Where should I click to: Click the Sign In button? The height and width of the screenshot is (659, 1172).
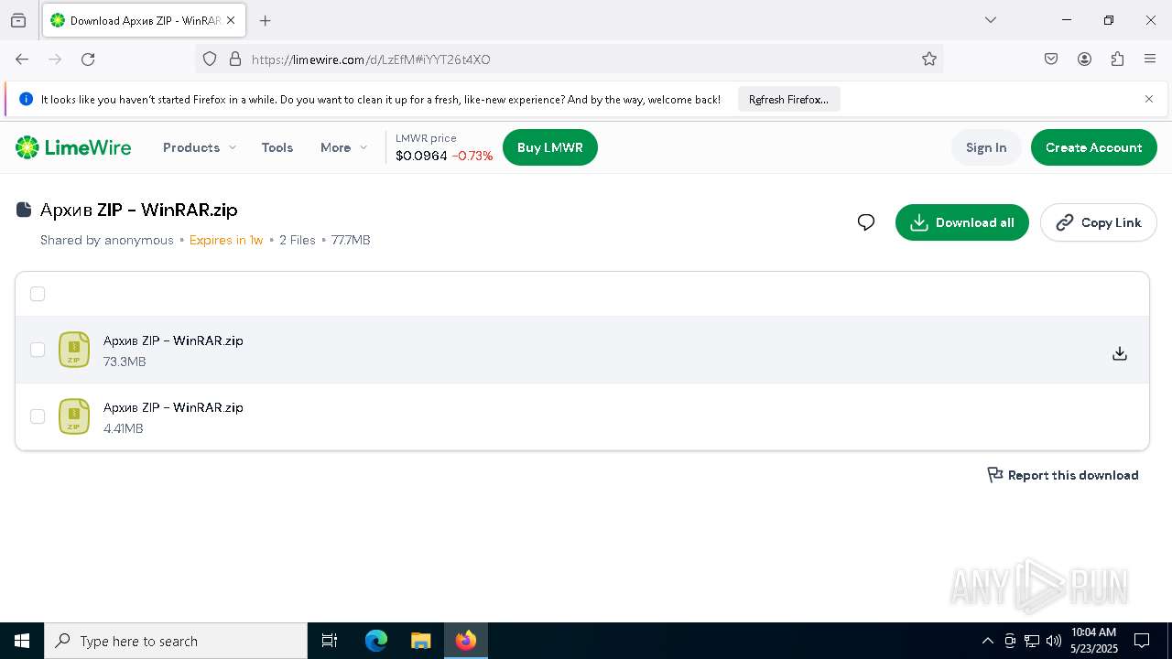pyautogui.click(x=986, y=147)
